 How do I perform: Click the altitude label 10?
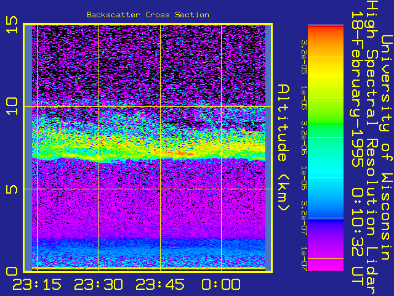click(12, 107)
